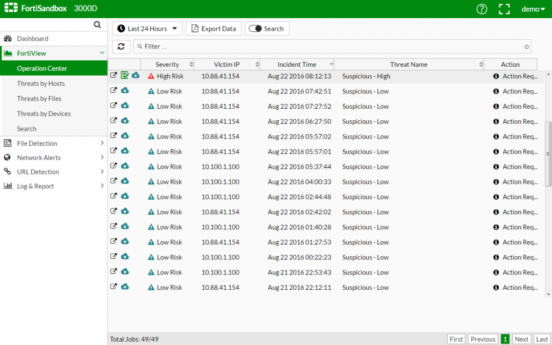Focus the Filter input field
The height and width of the screenshot is (345, 552).
pos(332,46)
